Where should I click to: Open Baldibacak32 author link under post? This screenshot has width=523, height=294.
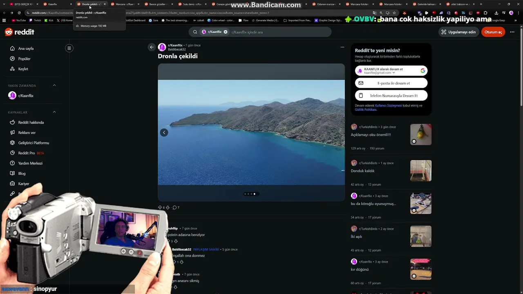click(x=177, y=49)
